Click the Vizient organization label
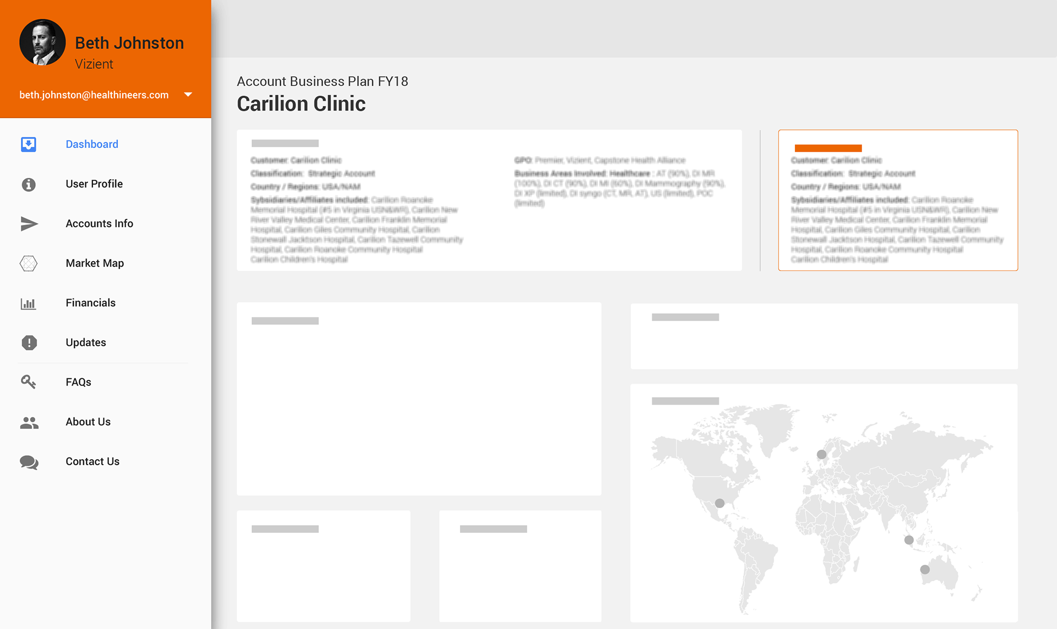The image size is (1057, 629). [94, 64]
